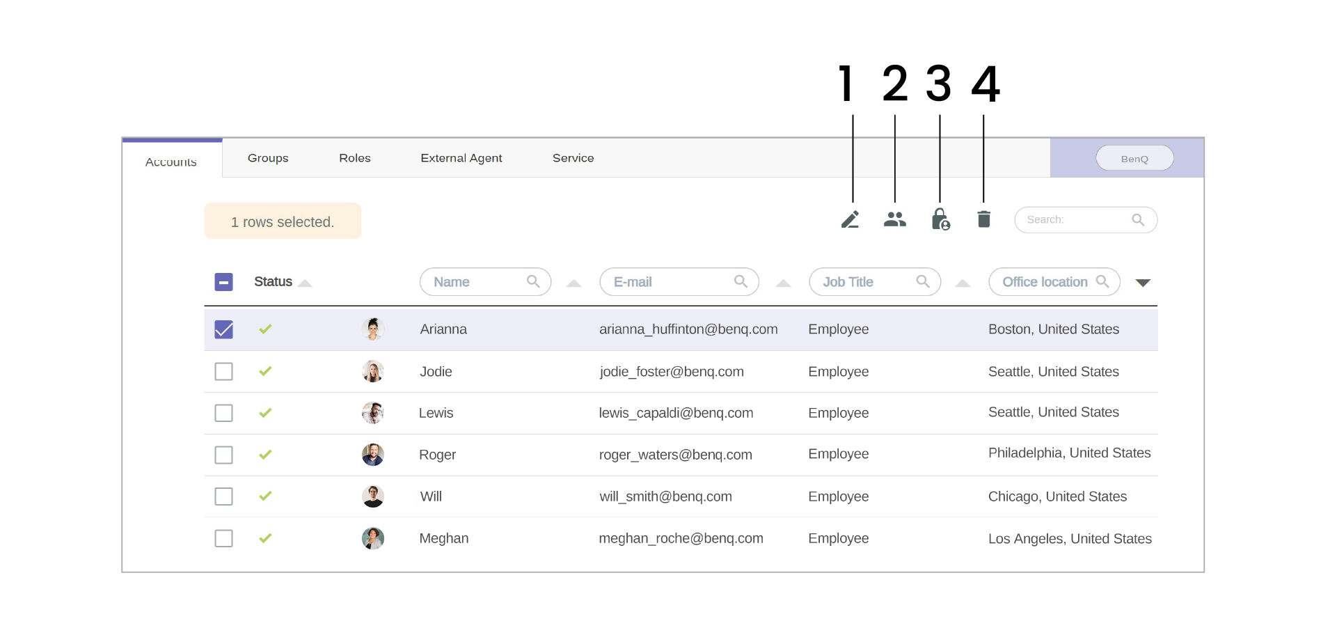This screenshot has width=1337, height=642.
Task: Click sort arrow next to Name filter
Action: tap(573, 283)
